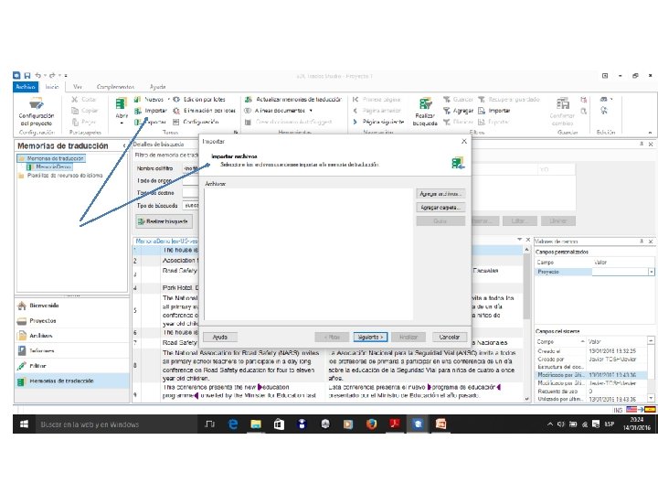
Task: Click the ESP language indicator in the tray
Action: 610,424
